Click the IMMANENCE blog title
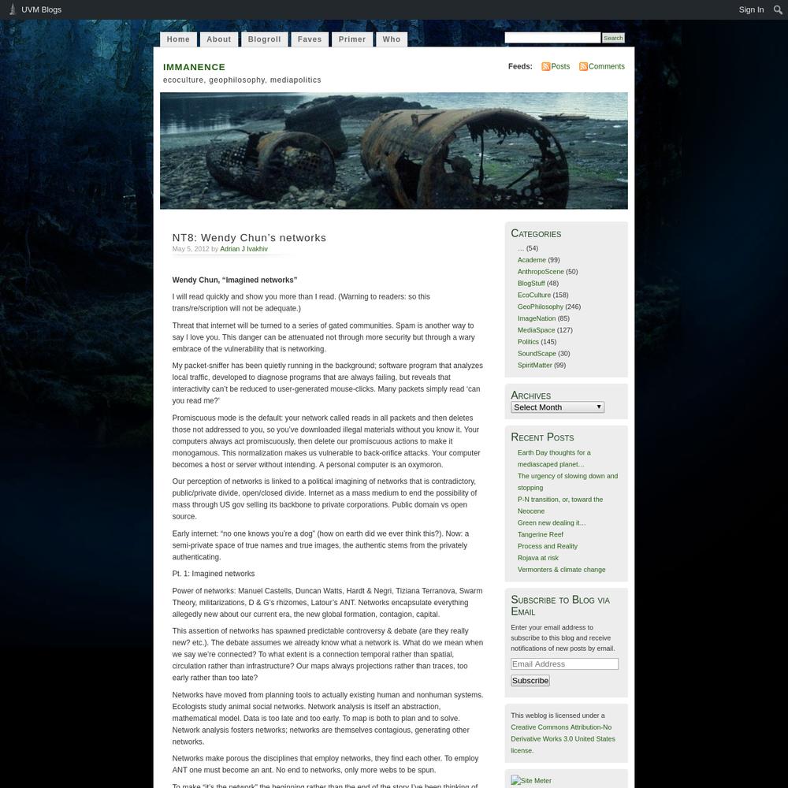 pos(194,67)
